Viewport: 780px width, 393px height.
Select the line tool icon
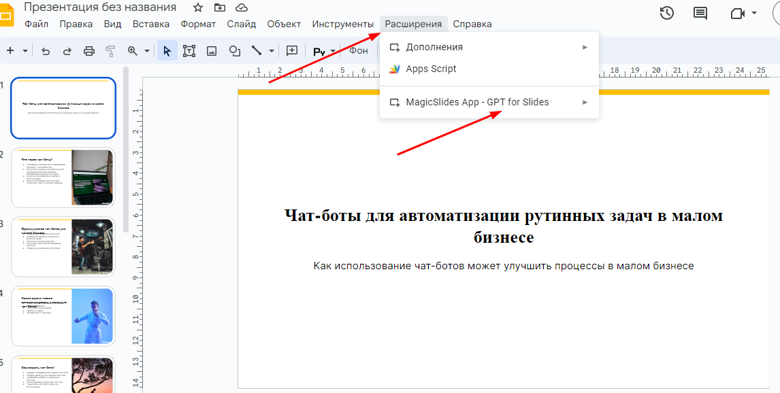[257, 51]
